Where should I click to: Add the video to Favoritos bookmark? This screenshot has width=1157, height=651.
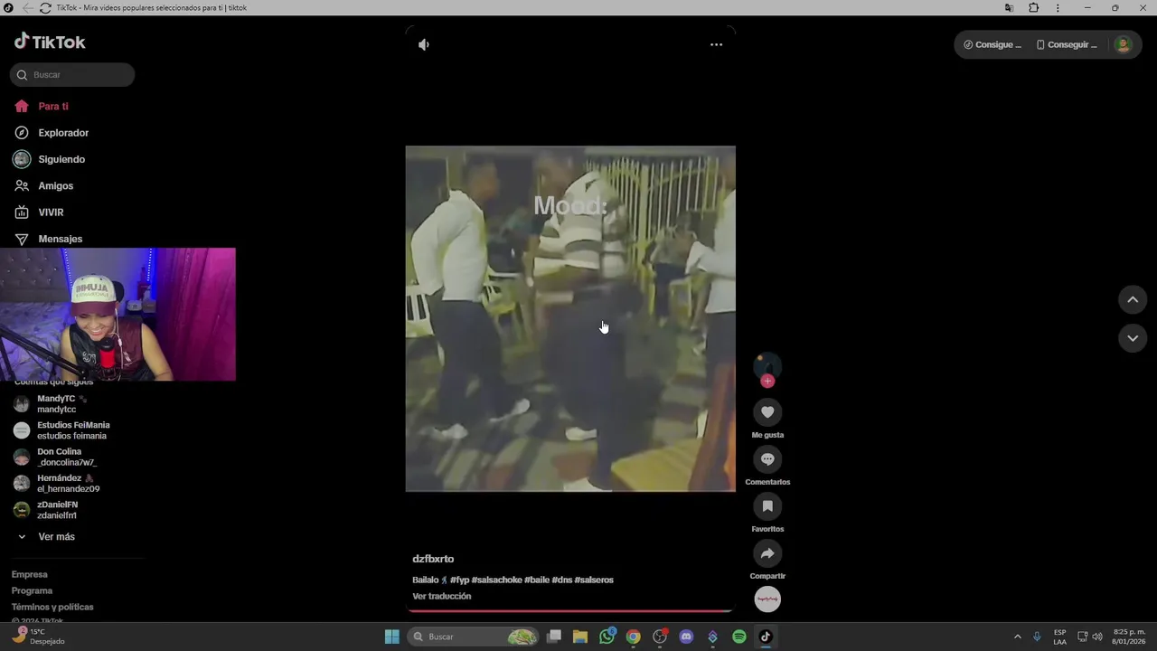click(x=767, y=506)
